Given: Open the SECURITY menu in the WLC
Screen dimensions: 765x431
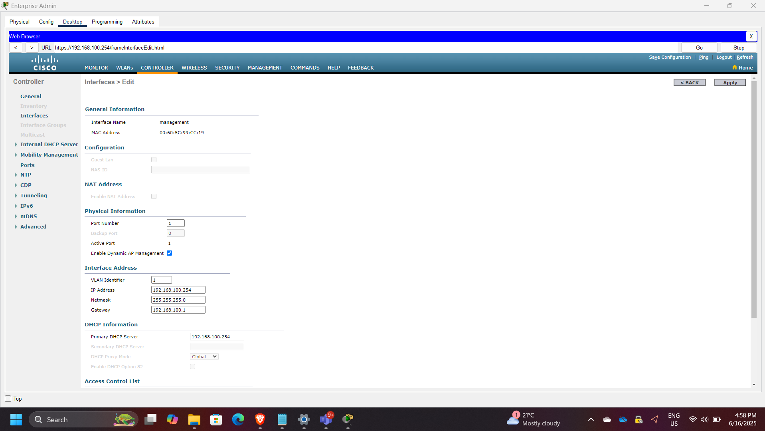Looking at the screenshot, I should click(227, 68).
